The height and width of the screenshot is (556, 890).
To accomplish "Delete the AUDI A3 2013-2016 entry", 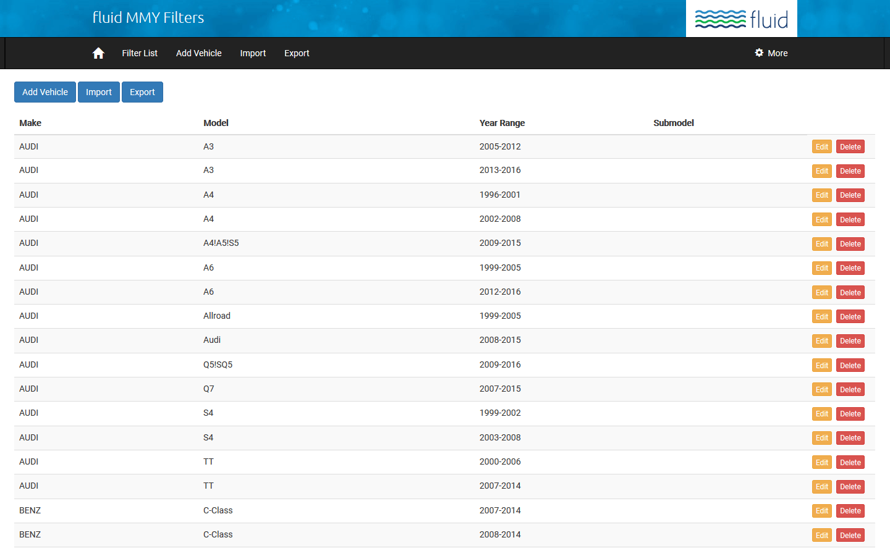I will [850, 171].
